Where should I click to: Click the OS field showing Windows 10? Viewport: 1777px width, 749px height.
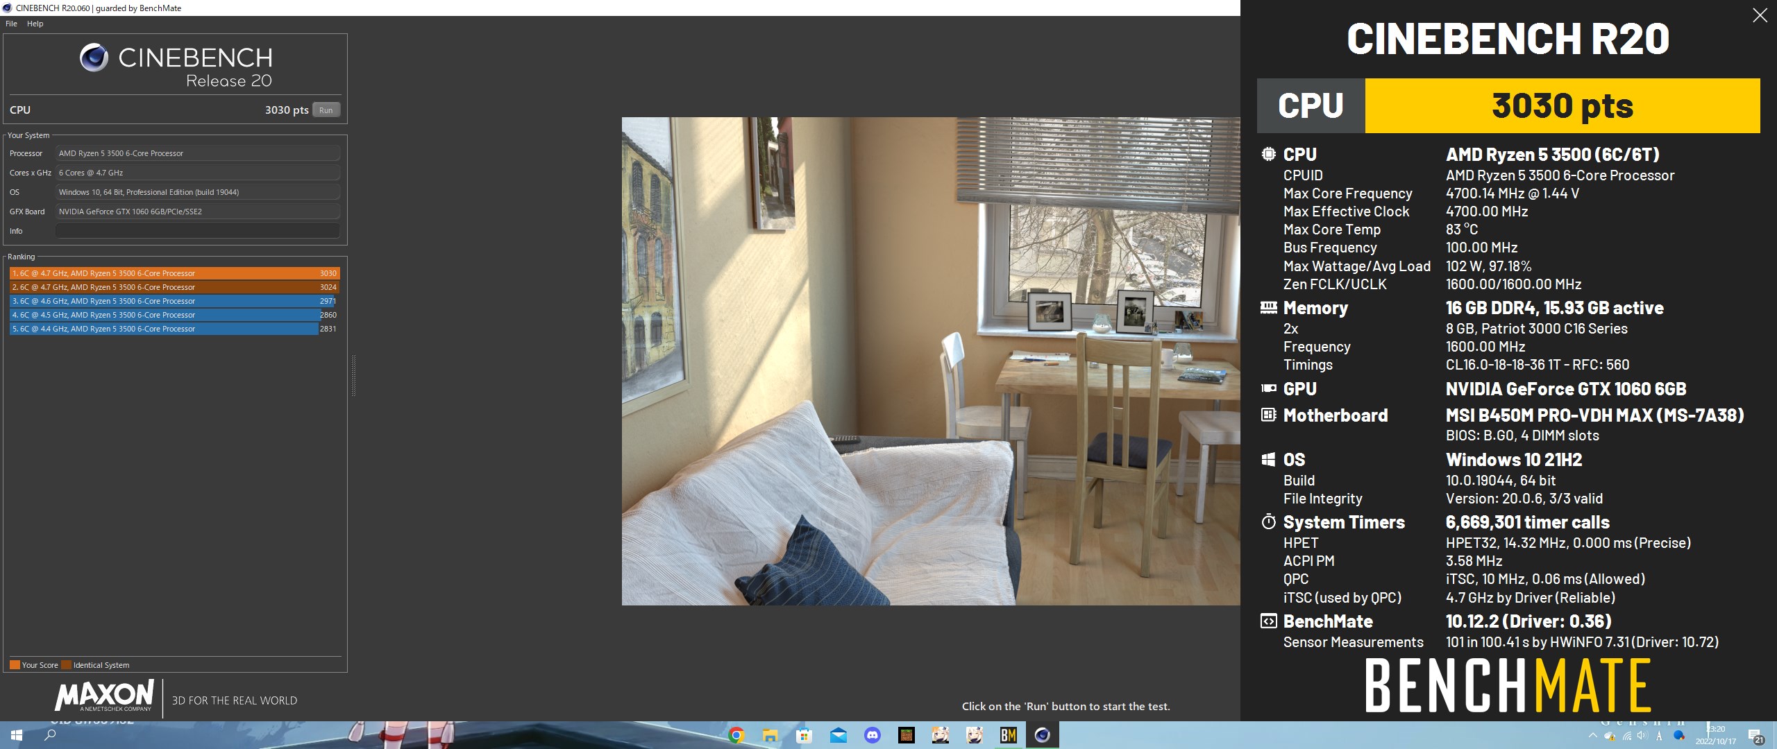coord(198,192)
